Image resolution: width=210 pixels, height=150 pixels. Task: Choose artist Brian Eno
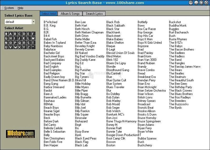(x=144, y=84)
